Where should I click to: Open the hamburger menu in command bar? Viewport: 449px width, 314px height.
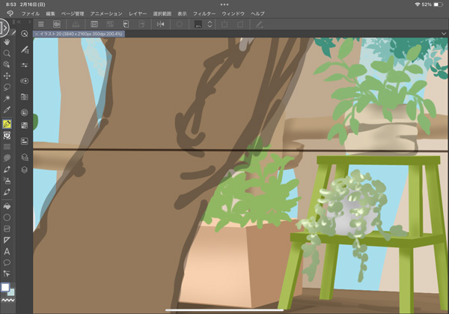[40, 24]
